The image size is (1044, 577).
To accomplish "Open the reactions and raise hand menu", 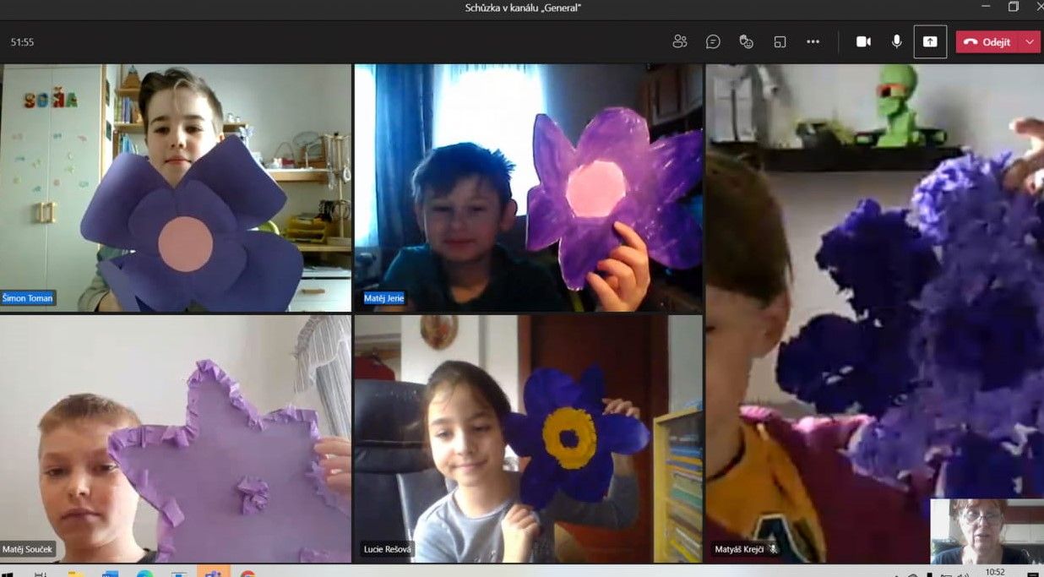I will click(x=746, y=41).
